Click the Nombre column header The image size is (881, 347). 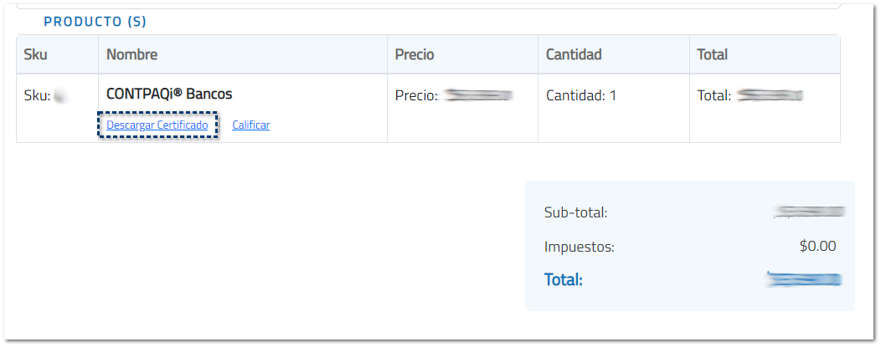point(131,54)
